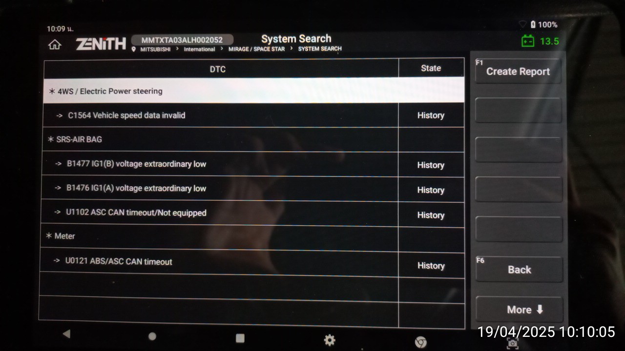Viewport: 625px width, 351px height.
Task: Select DTC U0121 ABS/ASC CAN timeout
Action: [x=219, y=262]
